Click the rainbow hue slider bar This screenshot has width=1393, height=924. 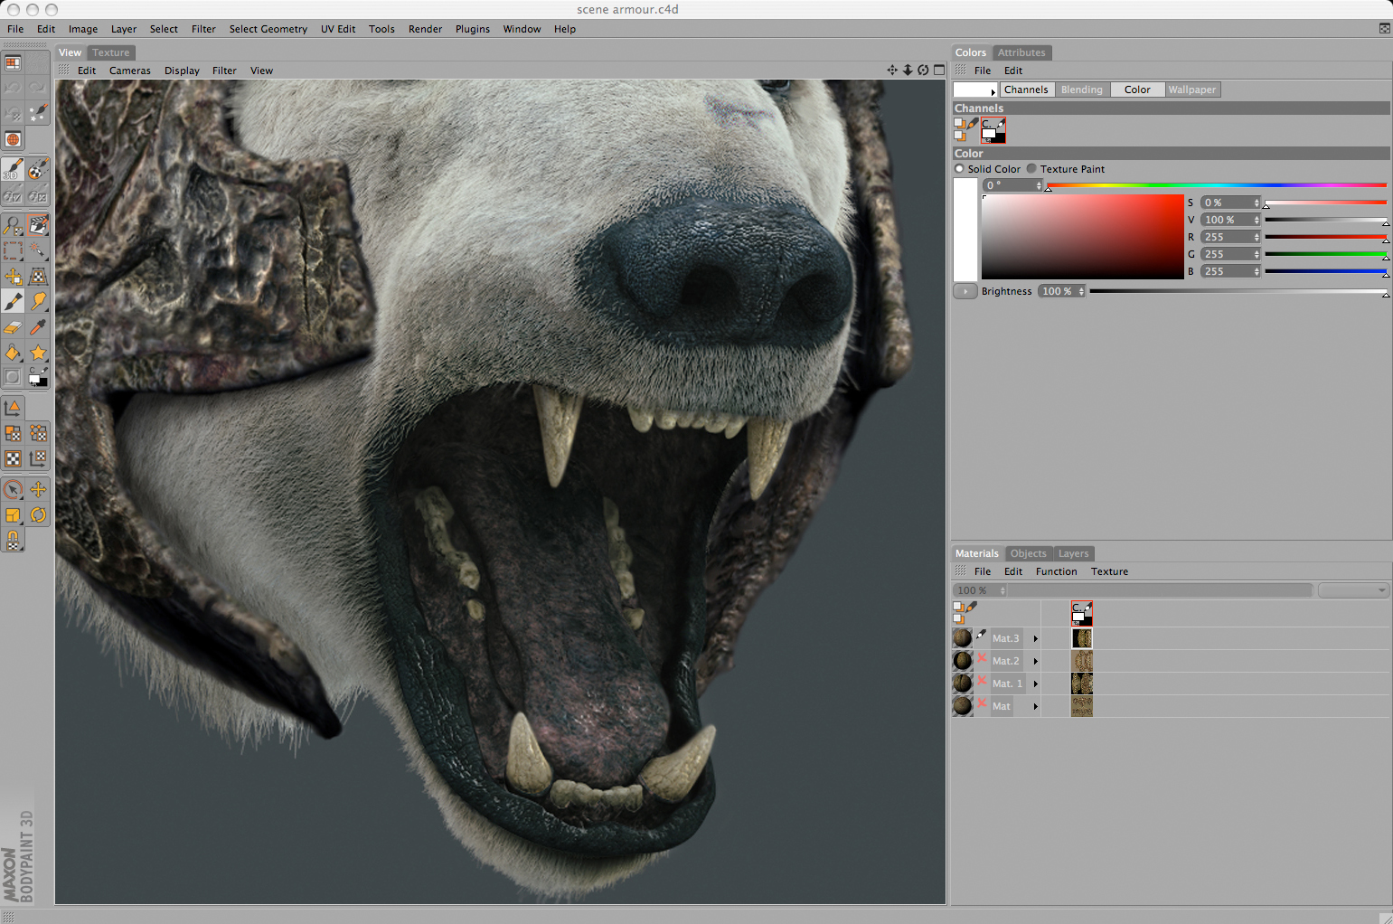point(1216,185)
